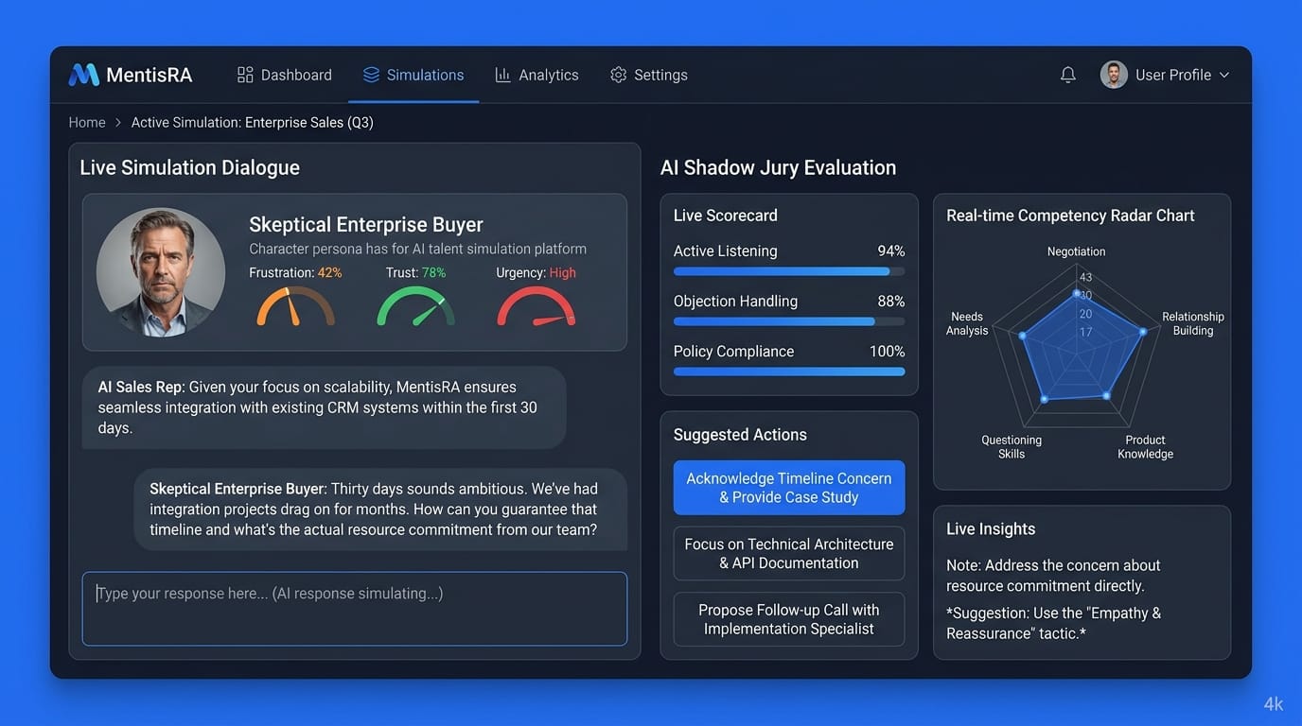This screenshot has width=1302, height=726.
Task: Select Acknowledge Timeline Concern & Provide Case Study
Action: [x=789, y=488]
